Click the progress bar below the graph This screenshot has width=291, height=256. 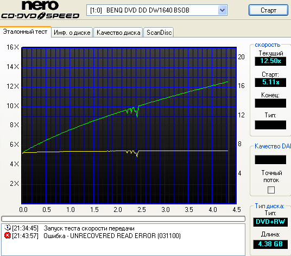[123, 218]
